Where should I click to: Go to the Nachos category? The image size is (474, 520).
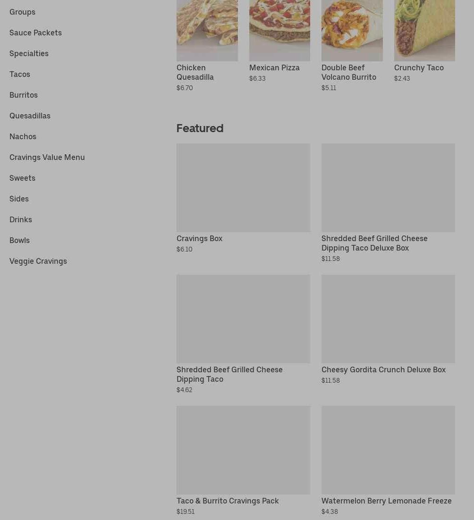[x=23, y=137]
